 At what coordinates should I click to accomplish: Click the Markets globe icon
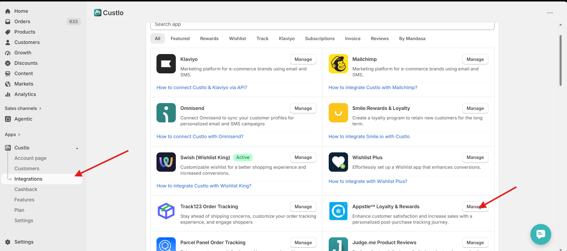click(8, 84)
